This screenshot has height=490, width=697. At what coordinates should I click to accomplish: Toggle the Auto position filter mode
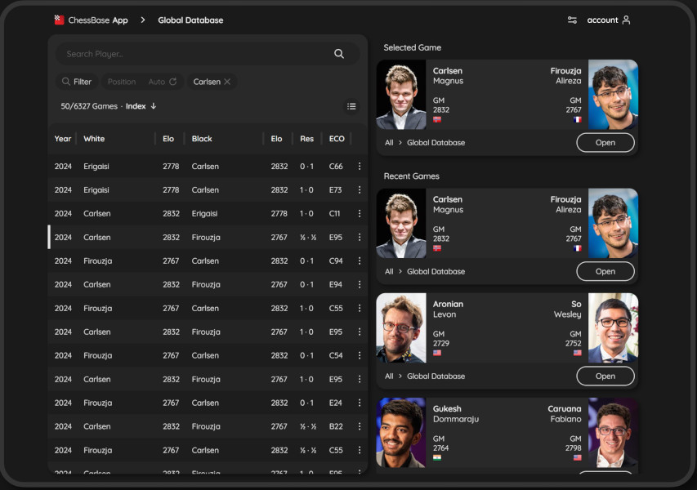tap(155, 81)
